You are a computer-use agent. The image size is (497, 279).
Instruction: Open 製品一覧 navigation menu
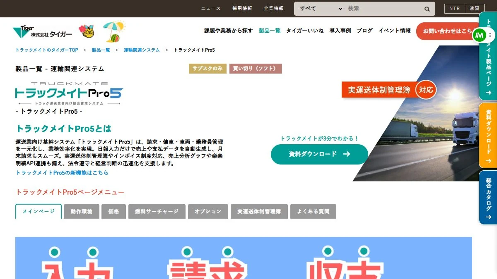[270, 31]
